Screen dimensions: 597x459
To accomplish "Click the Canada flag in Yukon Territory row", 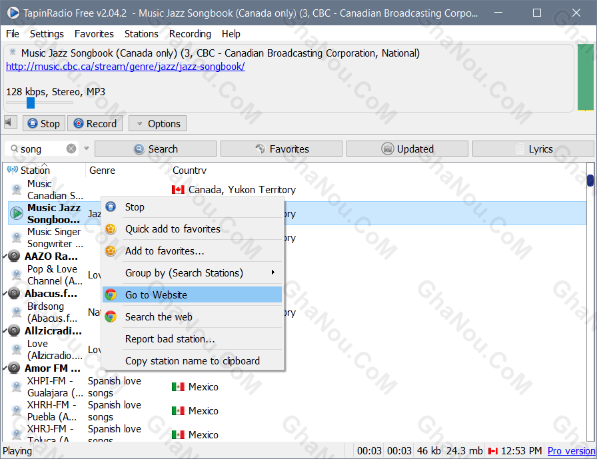I will 178,190.
